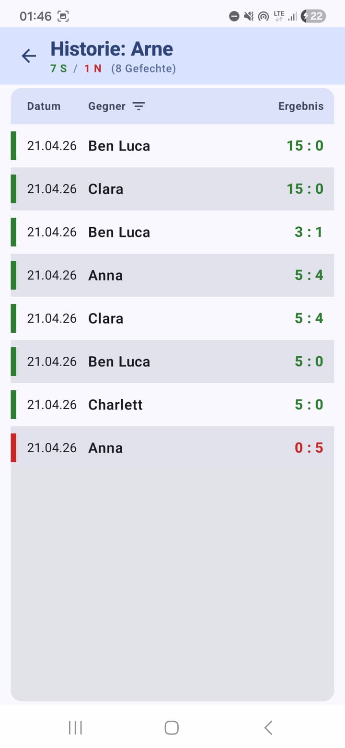345x748 pixels.
Task: Open the Charlett 5 : 0 bout
Action: pyautogui.click(x=172, y=405)
